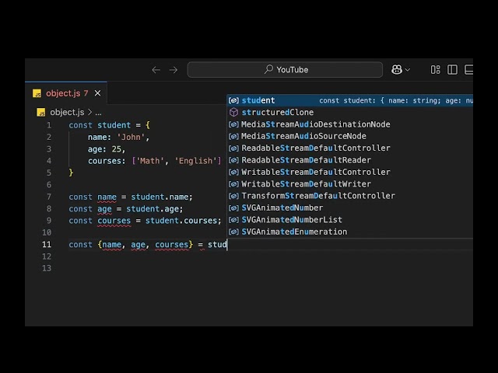Click the YouTube command center search box
Screen dimensions: 498x373
pos(285,70)
